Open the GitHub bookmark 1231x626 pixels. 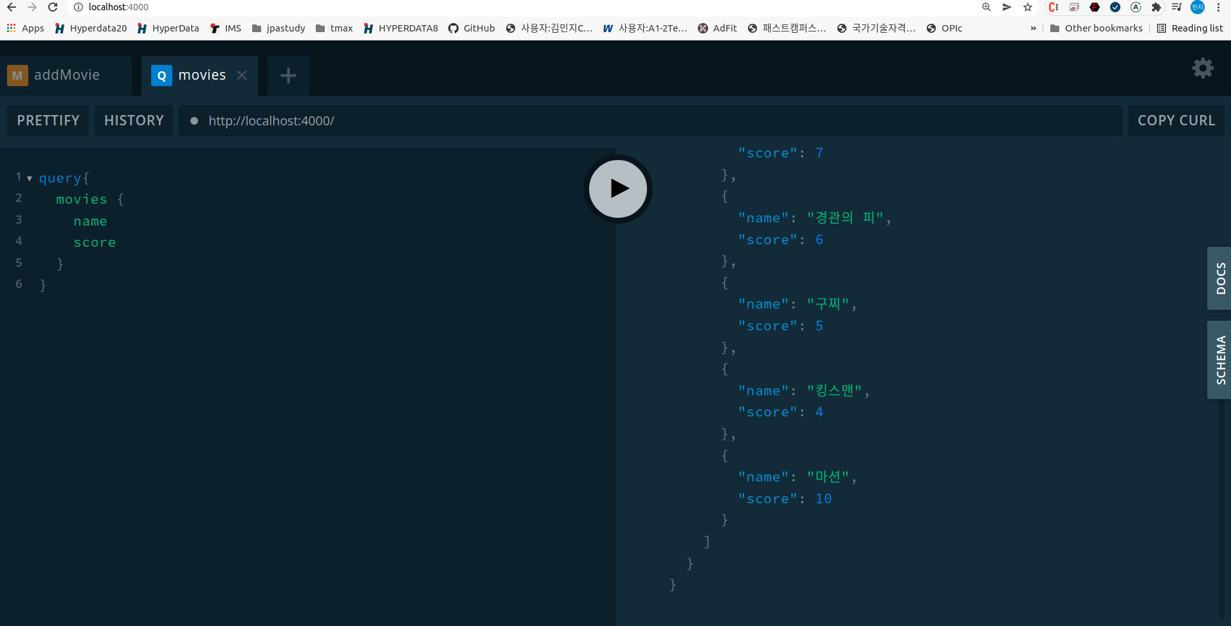[471, 28]
